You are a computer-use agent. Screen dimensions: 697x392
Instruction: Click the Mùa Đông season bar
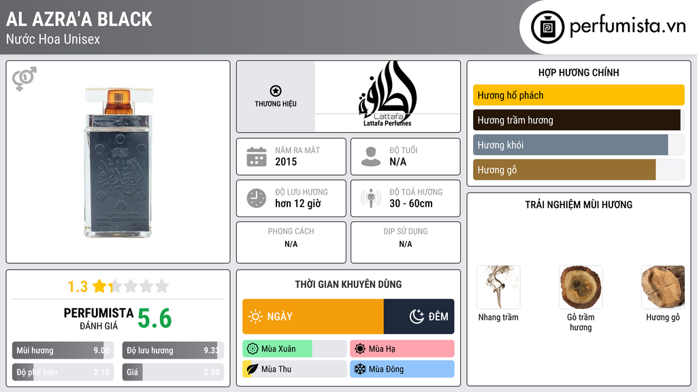pyautogui.click(x=402, y=369)
